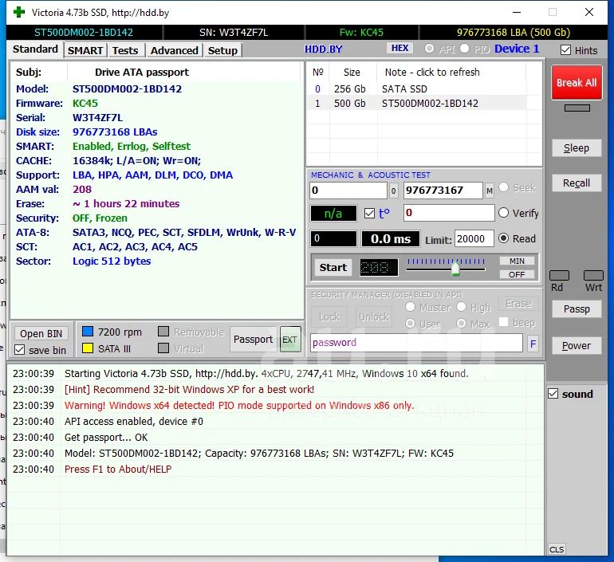Click the HEX button
Image resolution: width=614 pixels, height=562 pixels.
[x=399, y=48]
